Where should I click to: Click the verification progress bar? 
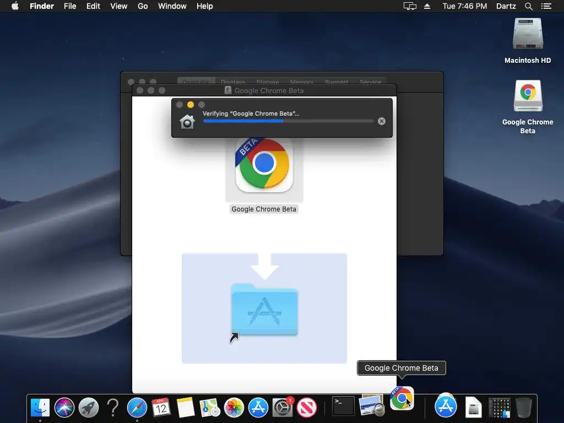point(289,121)
